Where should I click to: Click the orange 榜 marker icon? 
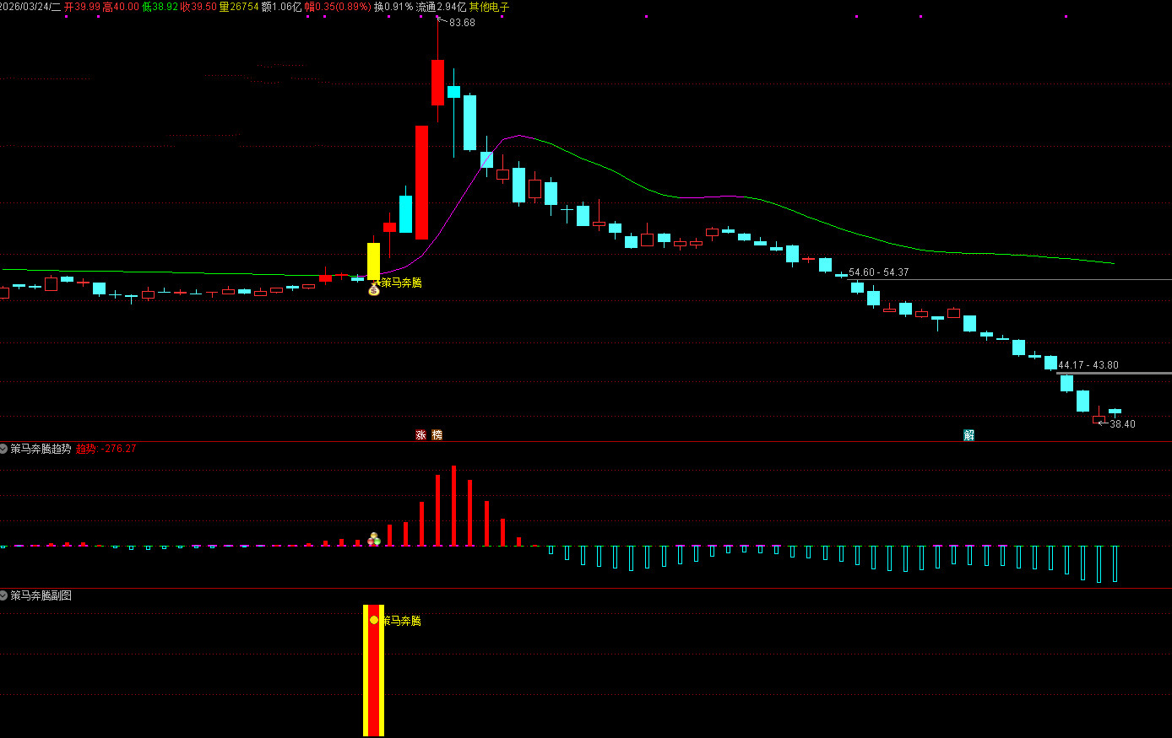pyautogui.click(x=437, y=435)
